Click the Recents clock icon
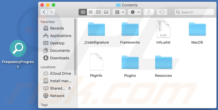 point(46,28)
